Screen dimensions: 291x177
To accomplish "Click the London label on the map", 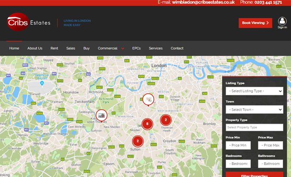I will coord(159,66).
